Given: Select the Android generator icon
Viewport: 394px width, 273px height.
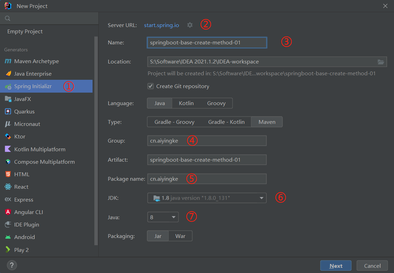Looking at the screenshot, I should coord(8,237).
